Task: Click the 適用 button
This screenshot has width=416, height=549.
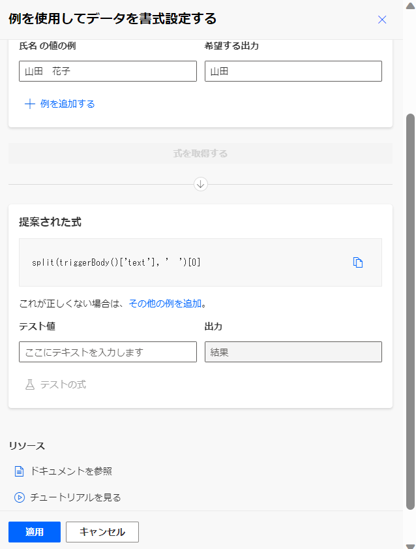Action: point(35,532)
